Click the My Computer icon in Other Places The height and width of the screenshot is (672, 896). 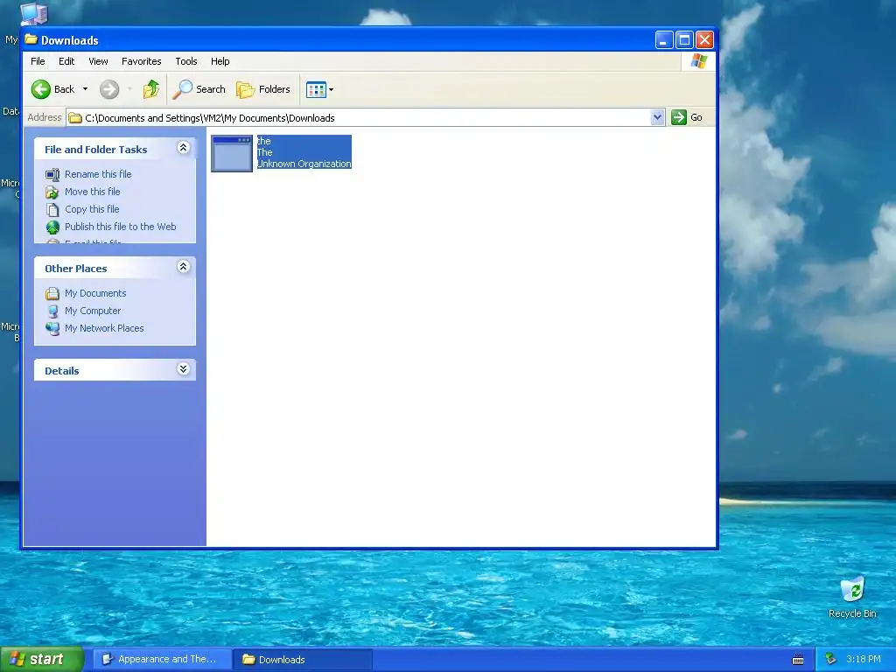pos(52,311)
